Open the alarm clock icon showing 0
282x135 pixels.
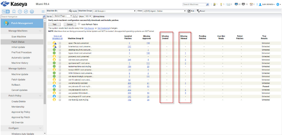(x=251, y=4)
